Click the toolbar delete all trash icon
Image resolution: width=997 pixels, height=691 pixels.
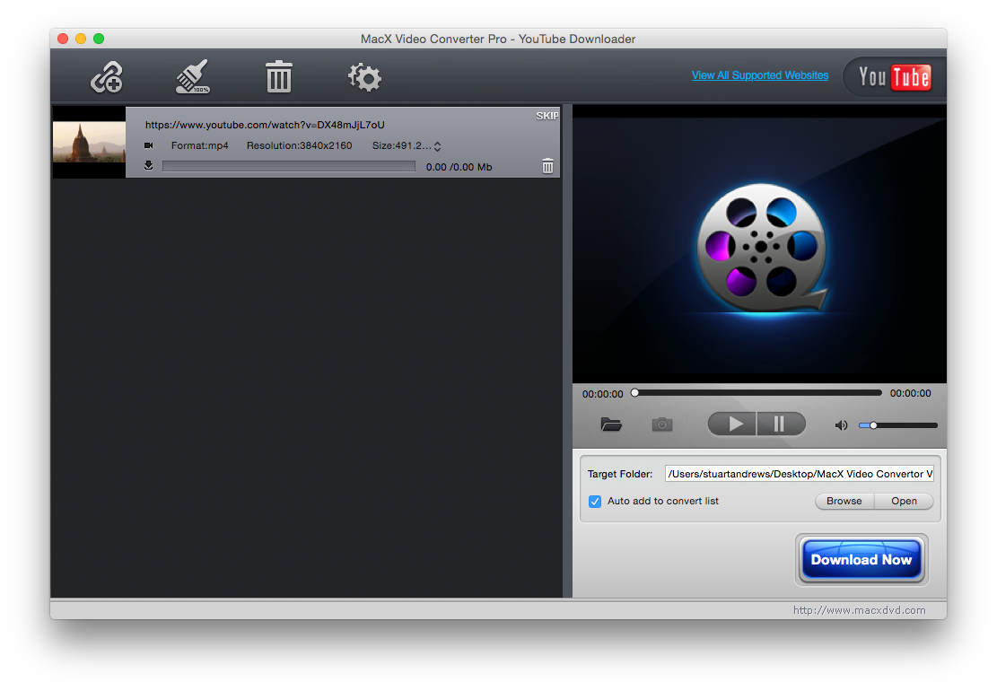[x=278, y=77]
